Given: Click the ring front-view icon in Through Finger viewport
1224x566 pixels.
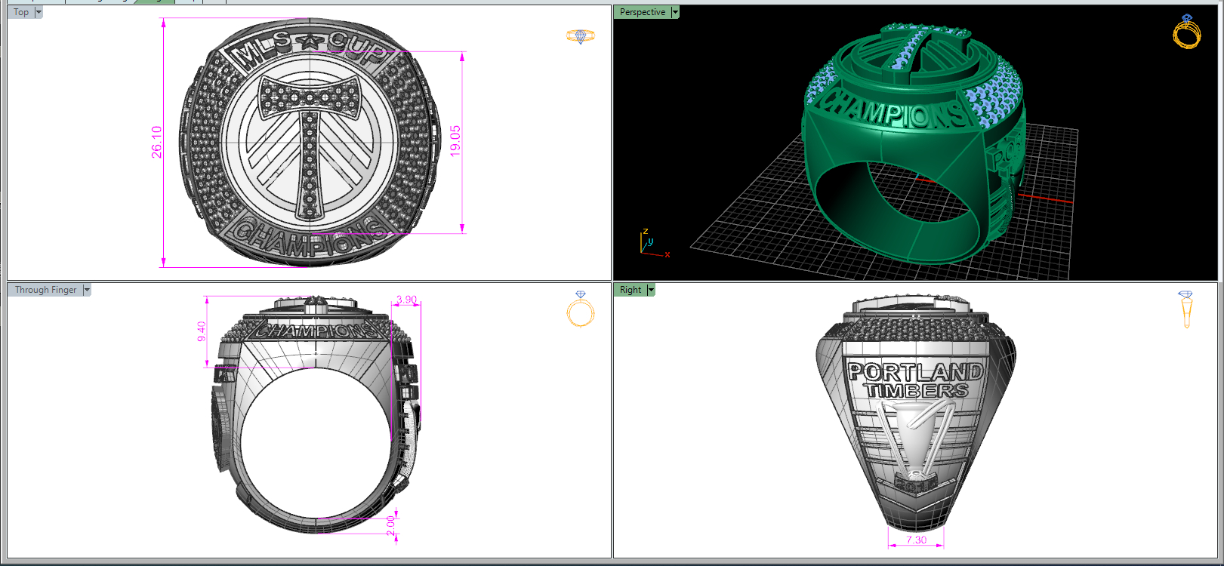Looking at the screenshot, I should [x=581, y=309].
